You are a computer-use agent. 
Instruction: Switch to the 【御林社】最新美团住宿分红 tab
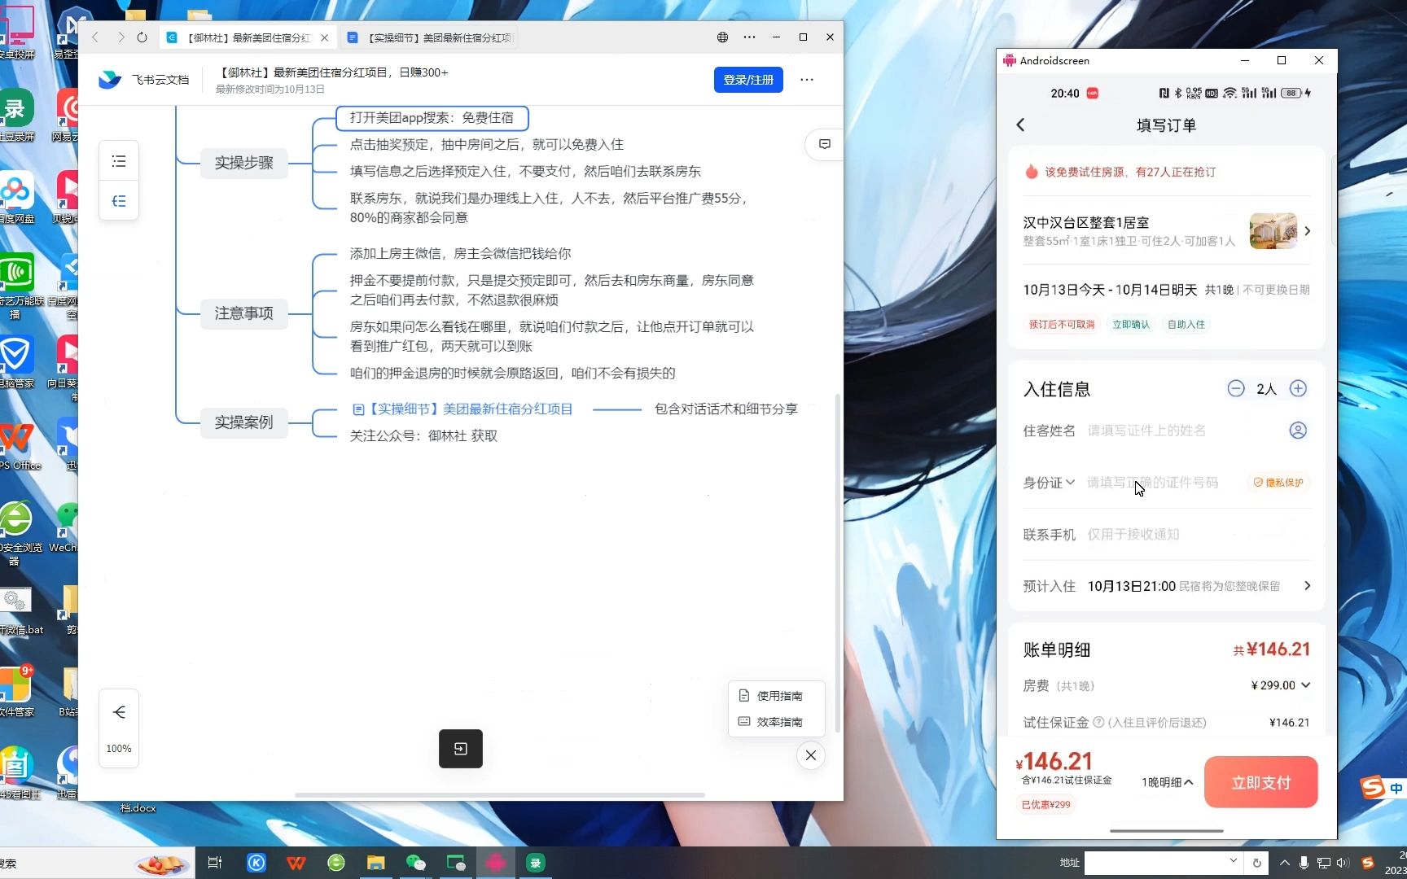tap(248, 37)
